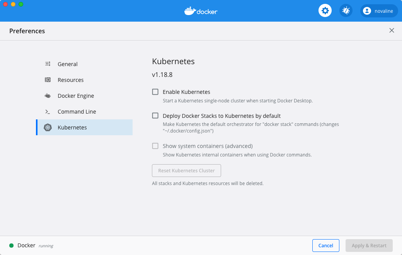Viewport: 402px width, 255px height.
Task: Click the green Docker running status dot
Action: click(x=11, y=245)
